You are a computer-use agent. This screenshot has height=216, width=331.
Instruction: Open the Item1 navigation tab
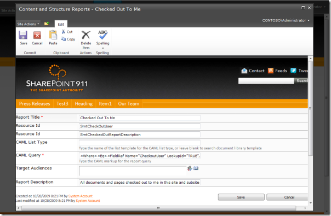(105, 104)
